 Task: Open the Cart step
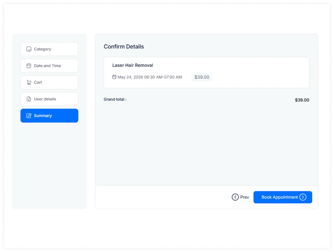49,83
